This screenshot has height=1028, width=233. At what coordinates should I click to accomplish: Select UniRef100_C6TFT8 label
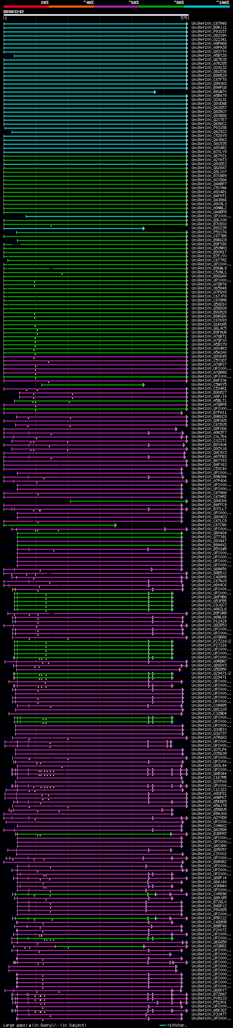[209, 79]
